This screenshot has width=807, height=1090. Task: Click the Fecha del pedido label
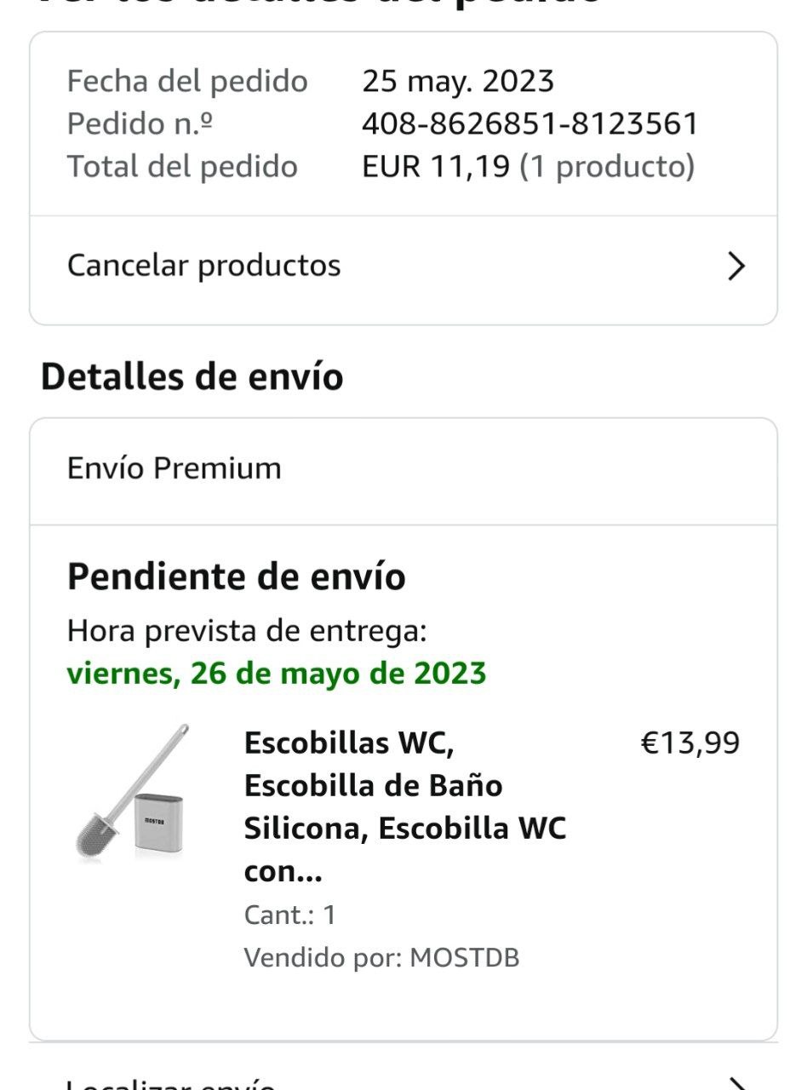pyautogui.click(x=187, y=82)
